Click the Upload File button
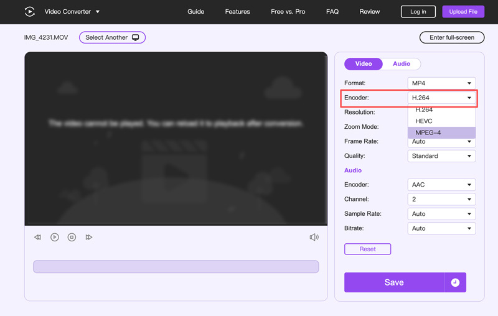The height and width of the screenshot is (316, 498). (x=463, y=12)
